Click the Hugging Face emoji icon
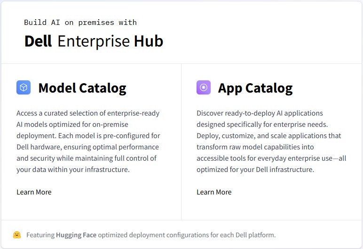The image size is (363, 249). coord(17,234)
